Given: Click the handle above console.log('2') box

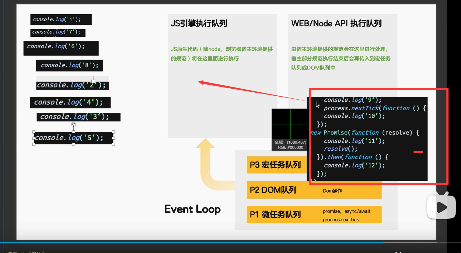Looking at the screenshot, I should [x=93, y=81].
